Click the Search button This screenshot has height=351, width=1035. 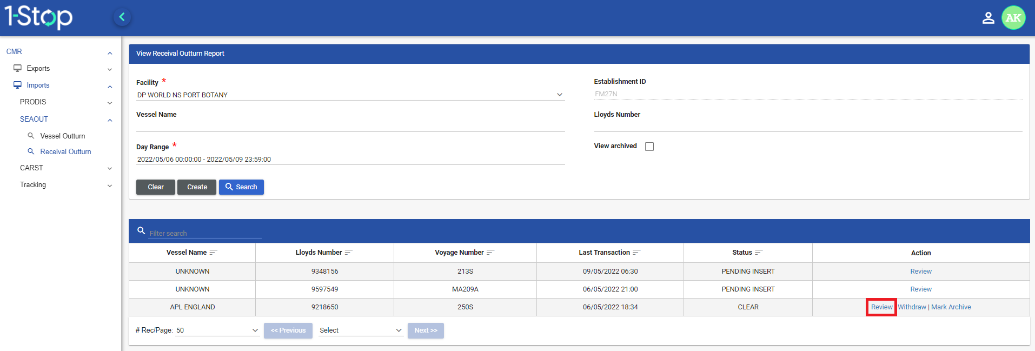[241, 187]
